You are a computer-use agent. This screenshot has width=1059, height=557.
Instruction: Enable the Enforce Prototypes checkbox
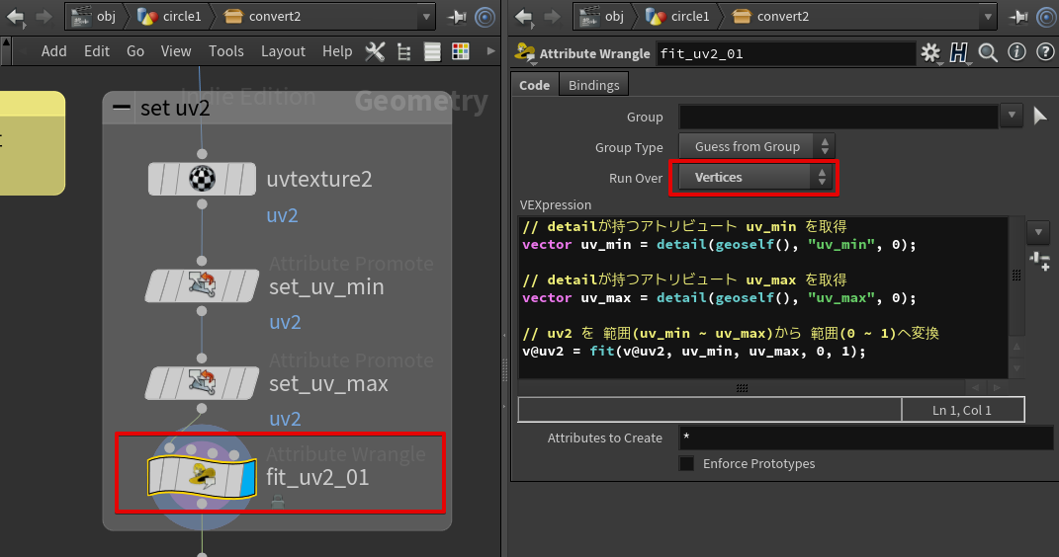pyautogui.click(x=687, y=464)
